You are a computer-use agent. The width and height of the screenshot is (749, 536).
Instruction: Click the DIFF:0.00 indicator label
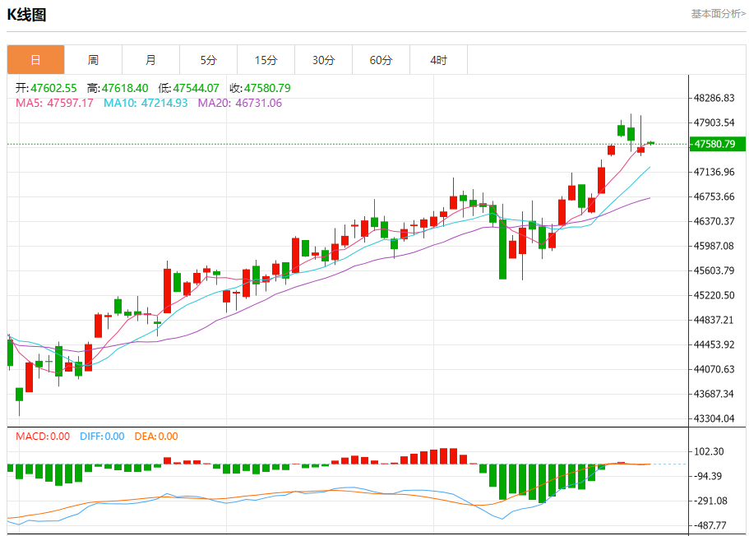(102, 437)
